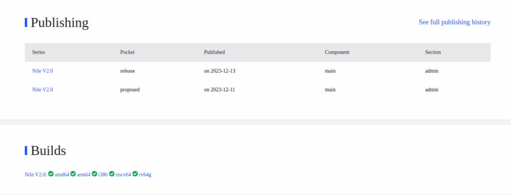Viewport: 511px width, 195px height.
Task: Click the Section column header
Action: [x=433, y=52]
